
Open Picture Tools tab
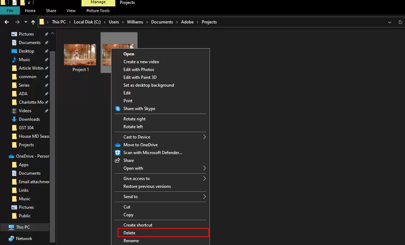[x=98, y=11]
